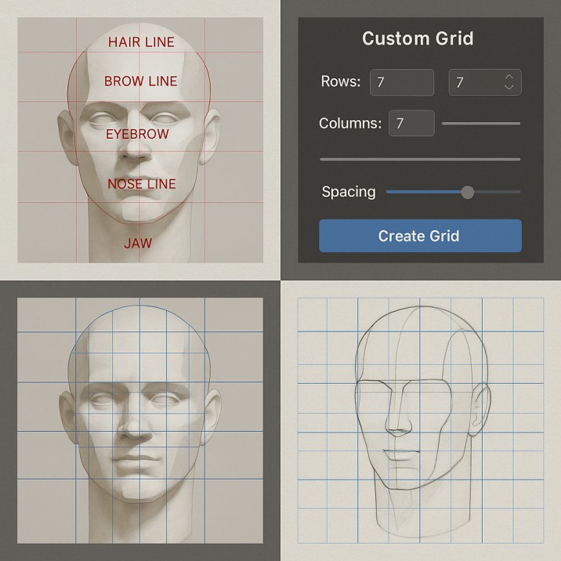Image resolution: width=561 pixels, height=561 pixels.
Task: Select the EYEBROW guide label
Action: (137, 134)
